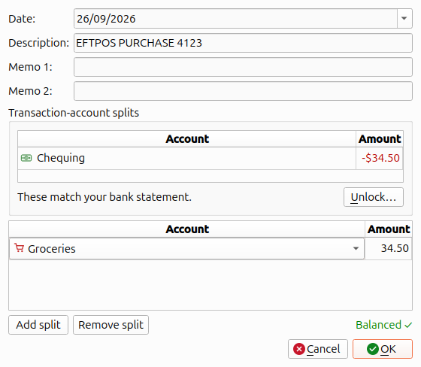421x367 pixels.
Task: Click the Description input field
Action: pyautogui.click(x=243, y=43)
